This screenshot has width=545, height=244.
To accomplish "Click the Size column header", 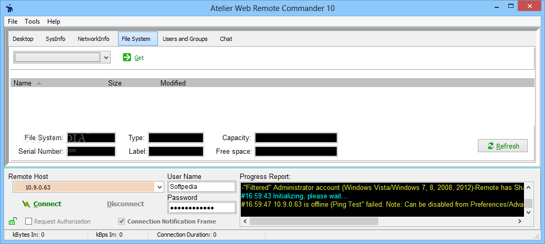I will point(115,83).
